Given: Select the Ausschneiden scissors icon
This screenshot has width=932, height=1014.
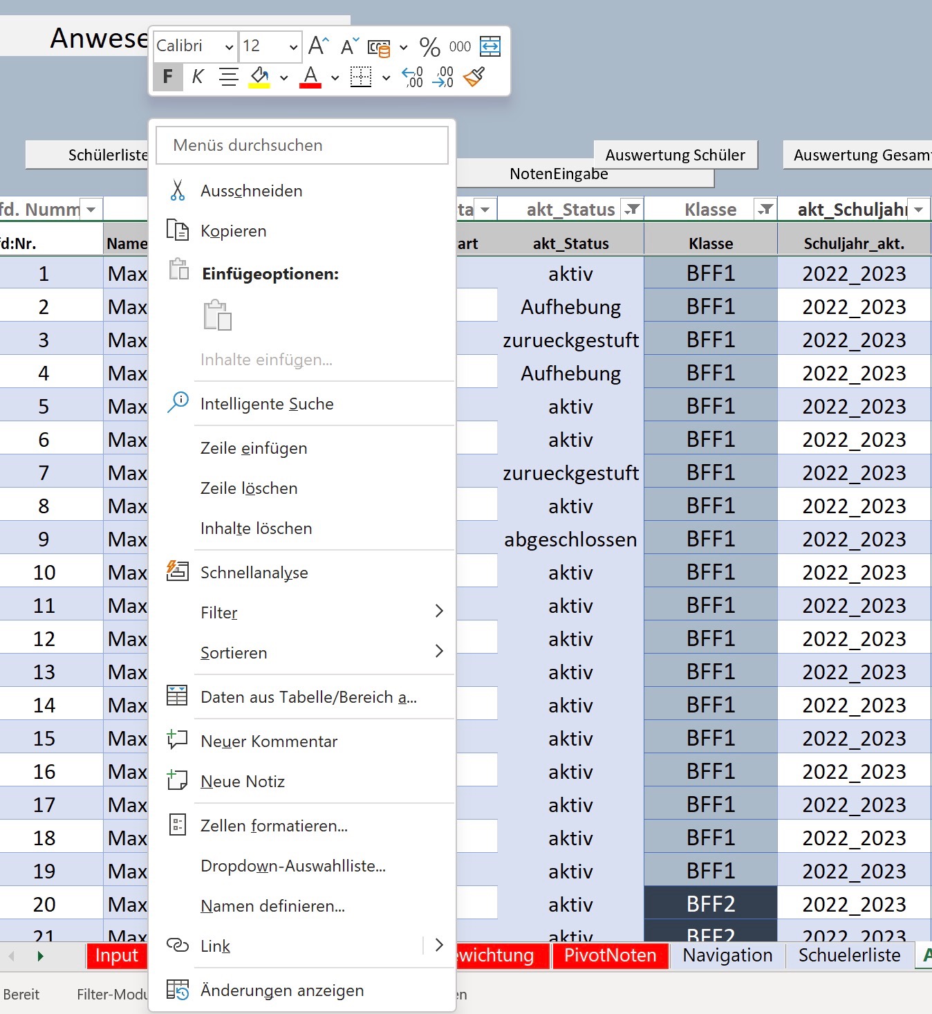Looking at the screenshot, I should (178, 190).
